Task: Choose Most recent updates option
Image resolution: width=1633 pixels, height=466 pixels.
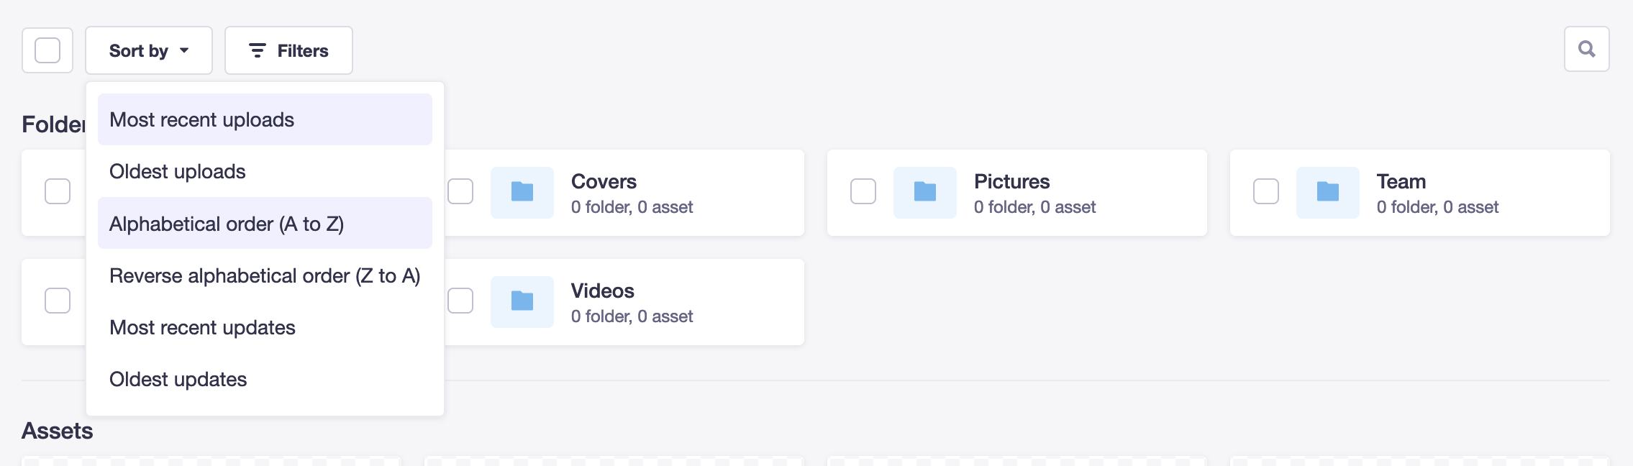Action: pyautogui.click(x=202, y=327)
